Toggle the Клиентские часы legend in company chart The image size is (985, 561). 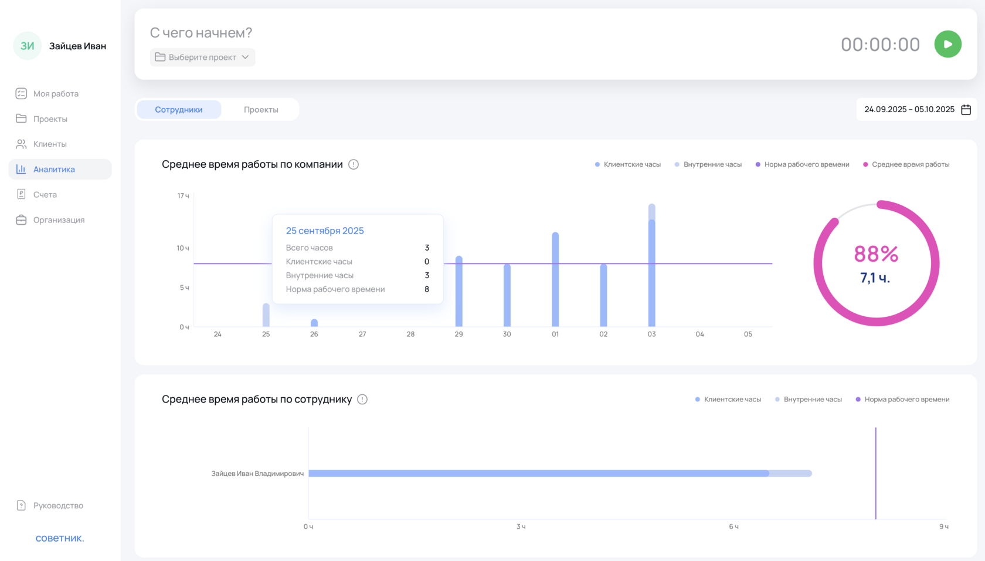coord(627,164)
